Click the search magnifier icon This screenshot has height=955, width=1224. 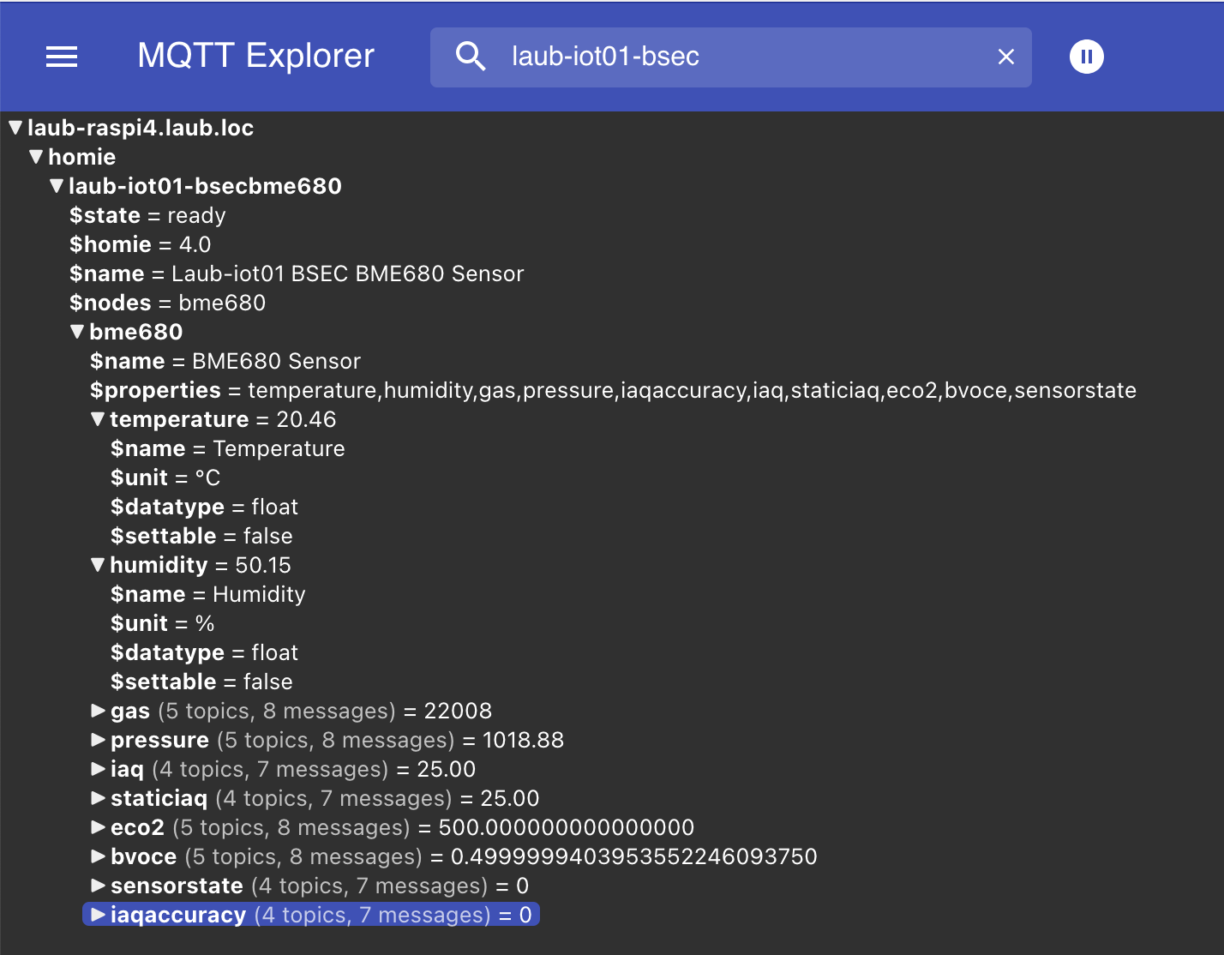pos(471,57)
